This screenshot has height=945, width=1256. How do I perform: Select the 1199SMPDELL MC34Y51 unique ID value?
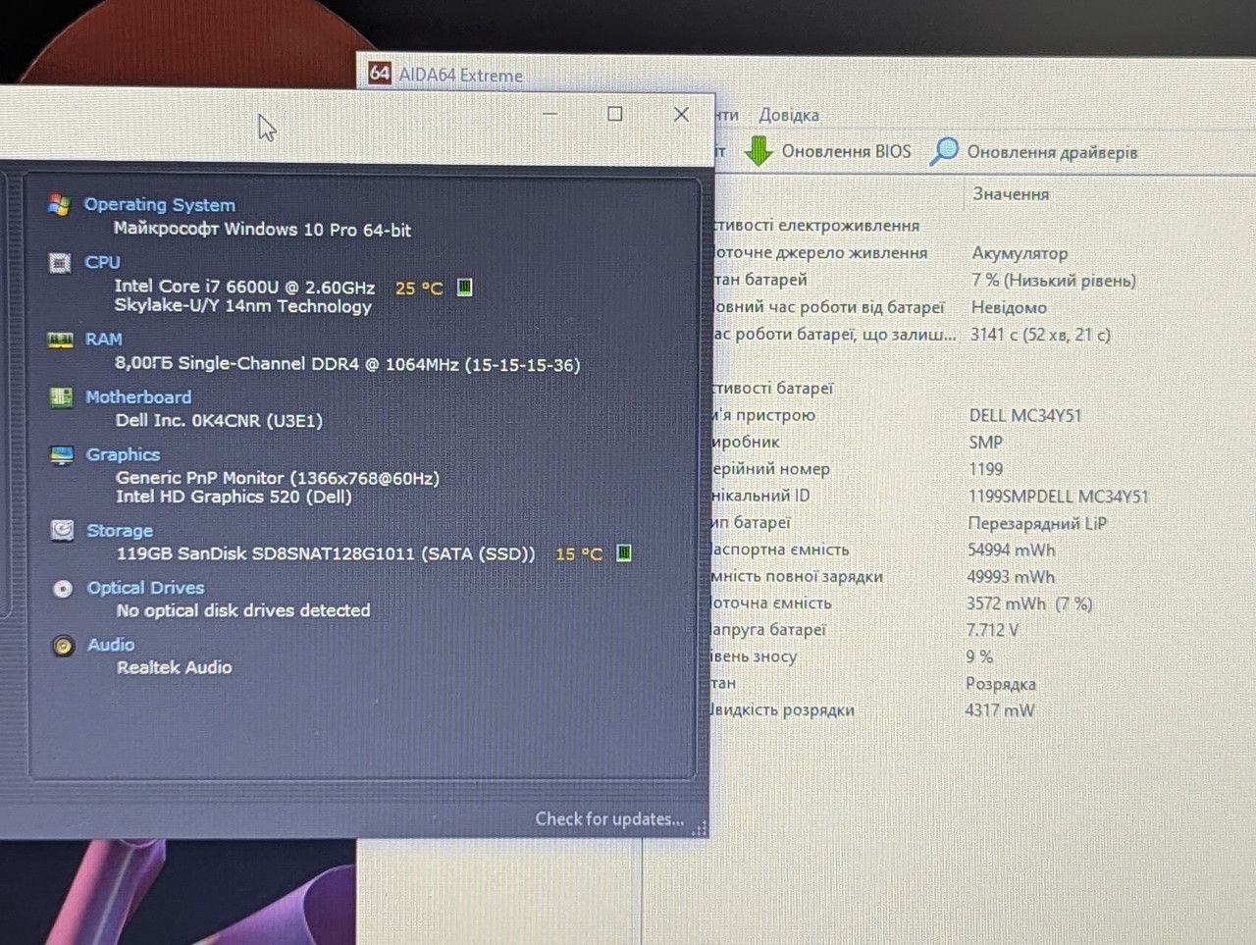pyautogui.click(x=1059, y=497)
